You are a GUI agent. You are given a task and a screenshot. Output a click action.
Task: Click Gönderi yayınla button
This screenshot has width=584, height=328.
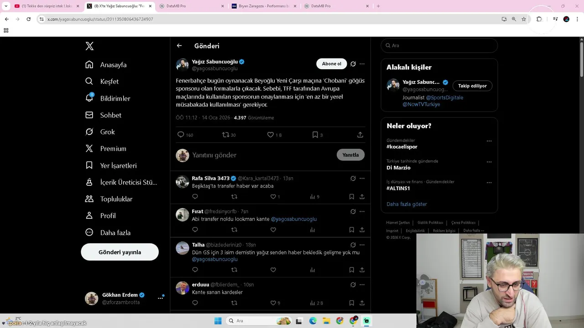[120, 252]
